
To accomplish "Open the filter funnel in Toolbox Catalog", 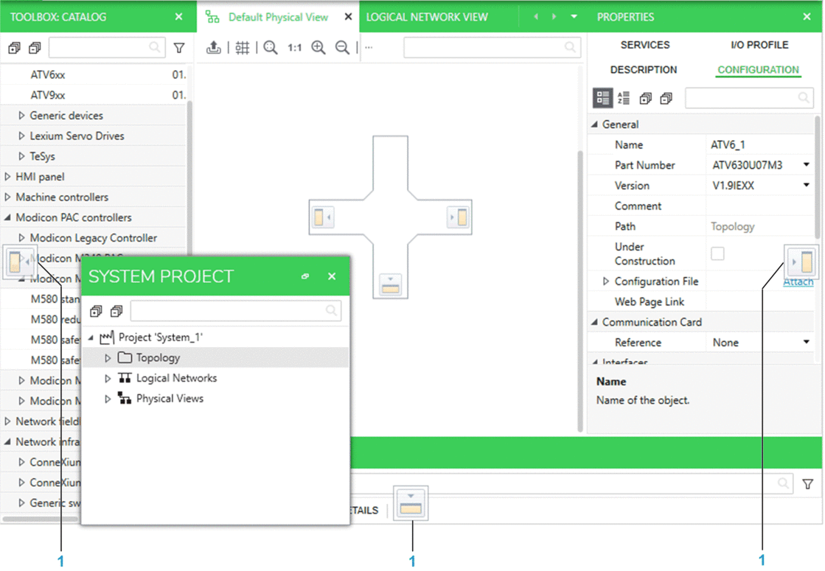I will 179,49.
